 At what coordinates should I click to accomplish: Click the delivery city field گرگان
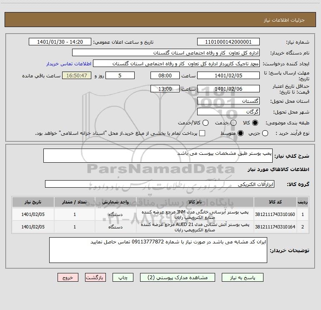pos(228,112)
